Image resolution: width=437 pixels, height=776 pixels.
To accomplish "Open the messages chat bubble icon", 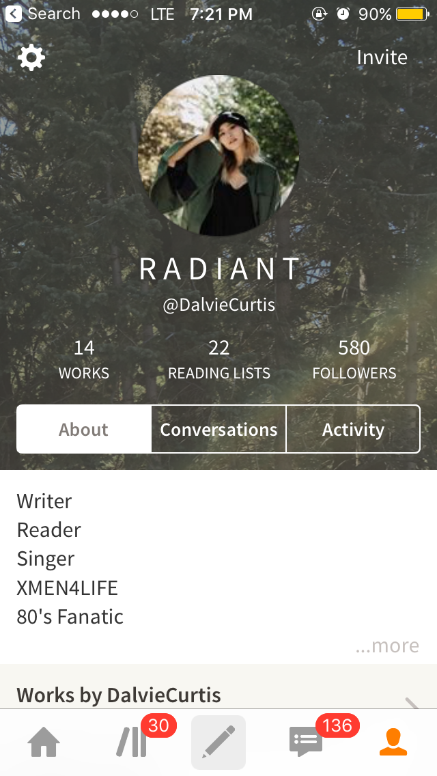I will pos(305,742).
